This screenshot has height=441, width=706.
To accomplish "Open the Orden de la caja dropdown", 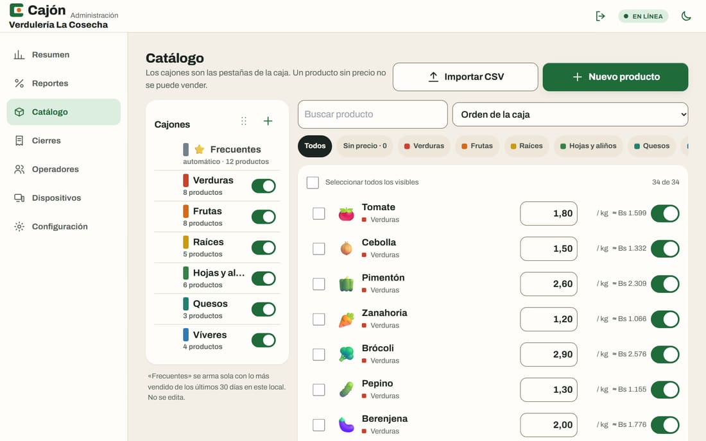I will 570,115.
